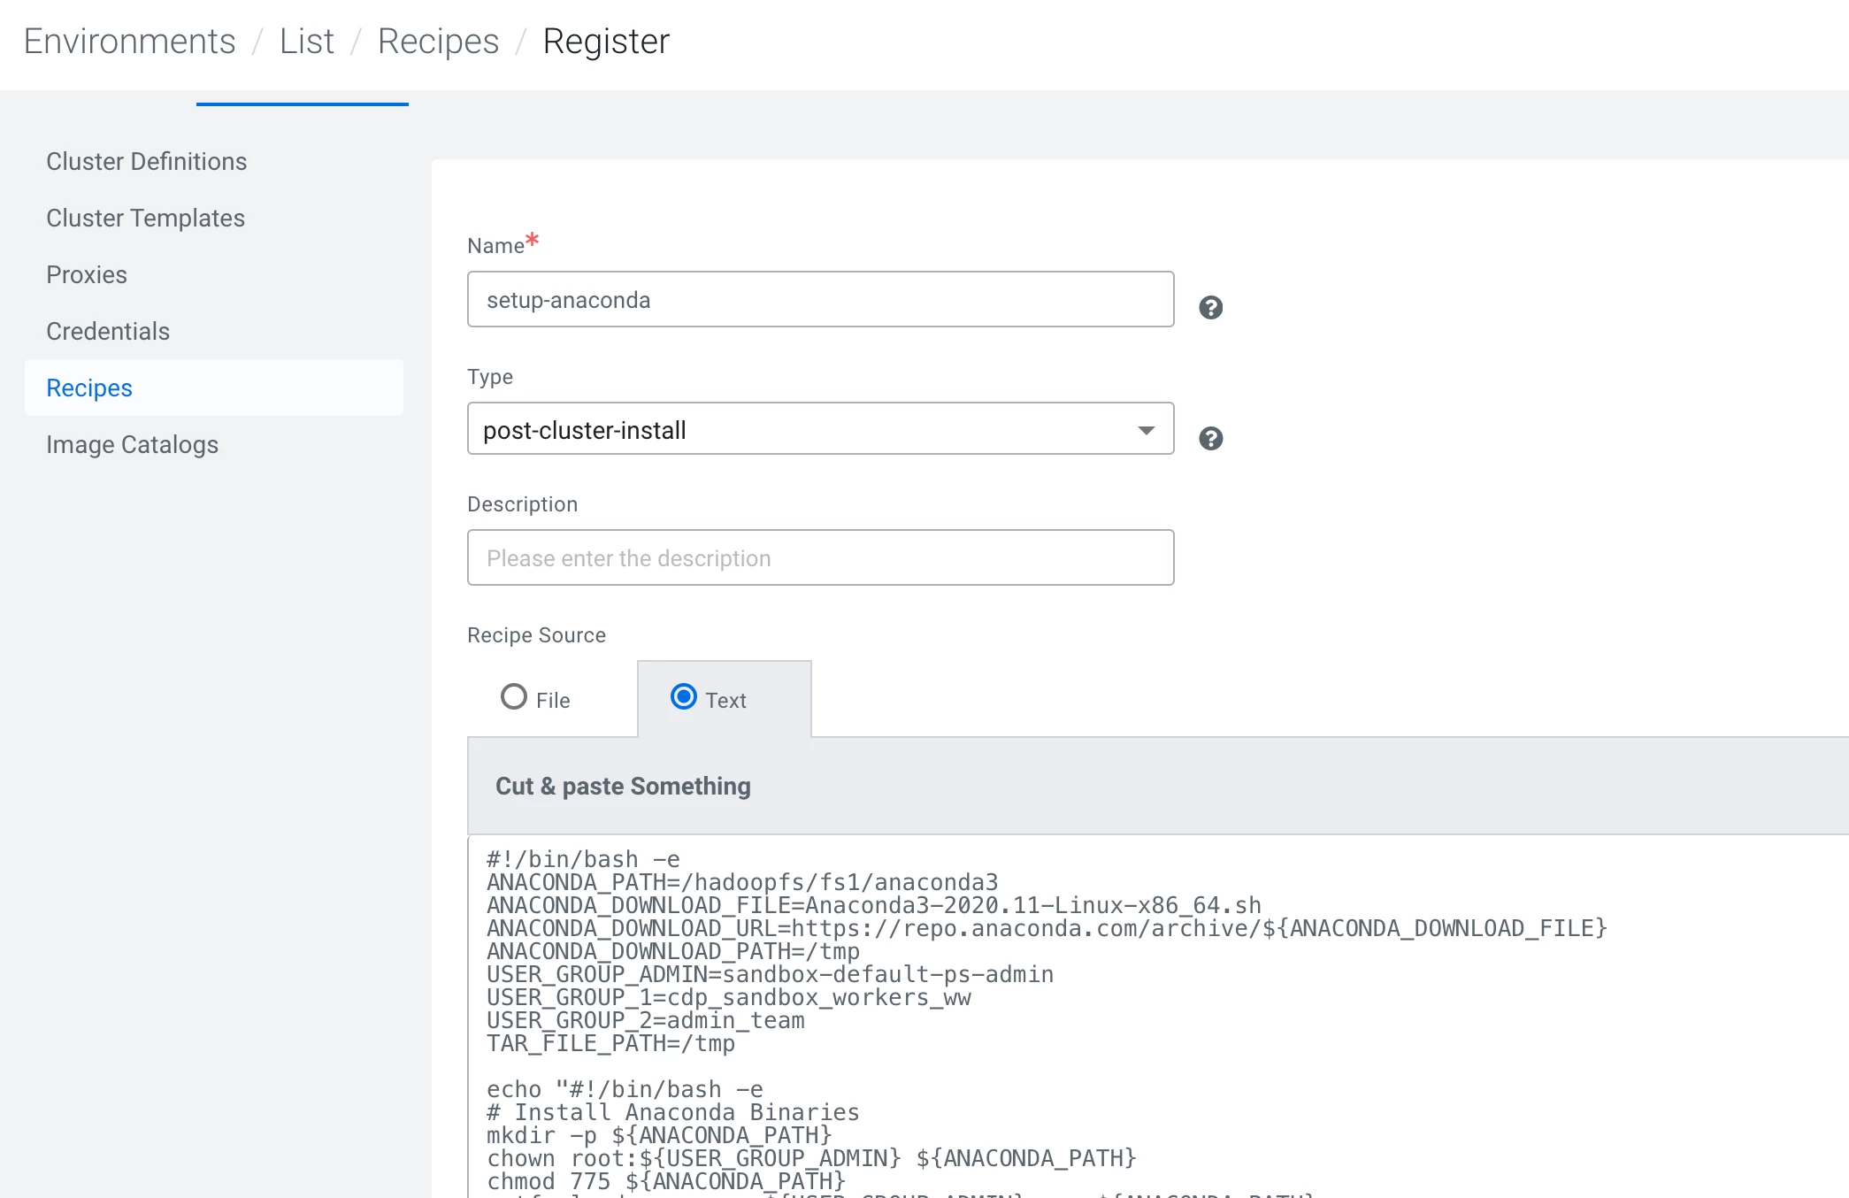This screenshot has height=1198, width=1849.
Task: Go to Proxies in the sidebar
Action: (87, 274)
